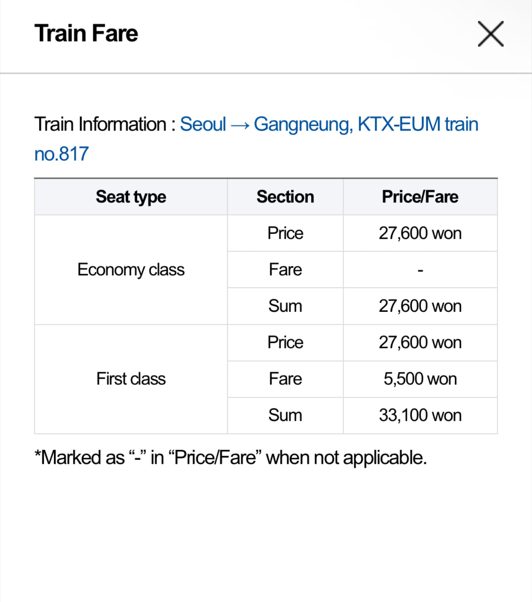Click the Economy fare dash value
The height and width of the screenshot is (602, 532).
(420, 270)
